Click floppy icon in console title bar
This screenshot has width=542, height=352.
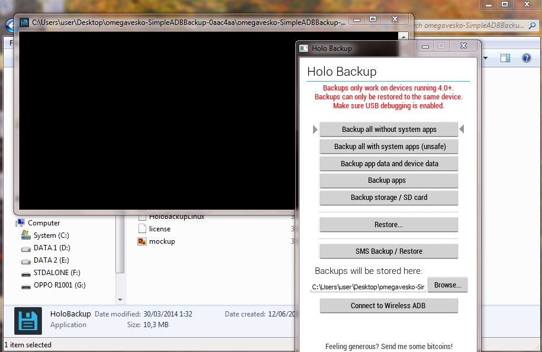[24, 22]
